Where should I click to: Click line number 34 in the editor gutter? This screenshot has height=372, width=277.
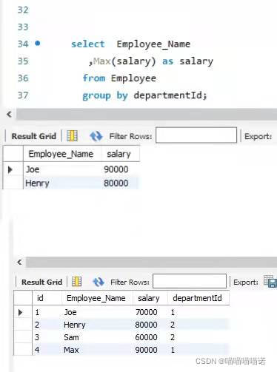tap(23, 44)
